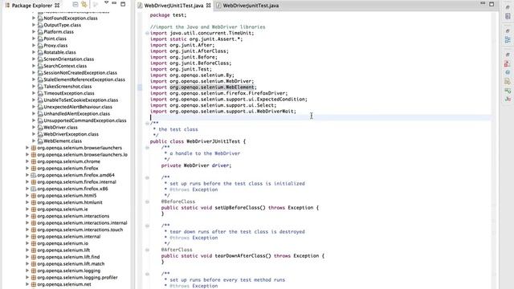Click org.openqa.selenium.chrome package icon
Screen dimensions: 514x289
pos(34,161)
